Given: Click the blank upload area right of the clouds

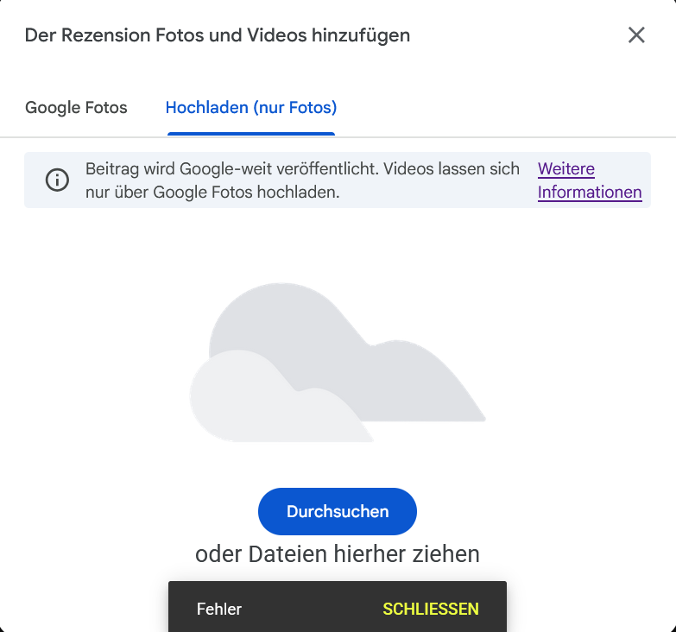Looking at the screenshot, I should (x=578, y=363).
